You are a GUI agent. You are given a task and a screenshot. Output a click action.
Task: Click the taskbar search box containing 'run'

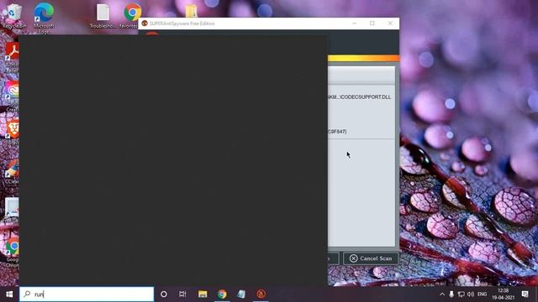coord(87,294)
